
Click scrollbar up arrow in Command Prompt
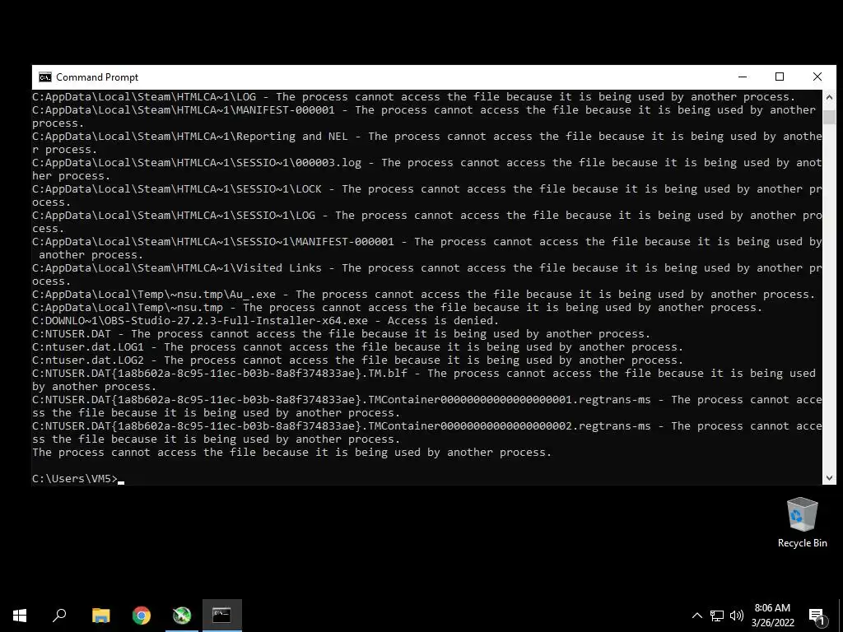829,97
